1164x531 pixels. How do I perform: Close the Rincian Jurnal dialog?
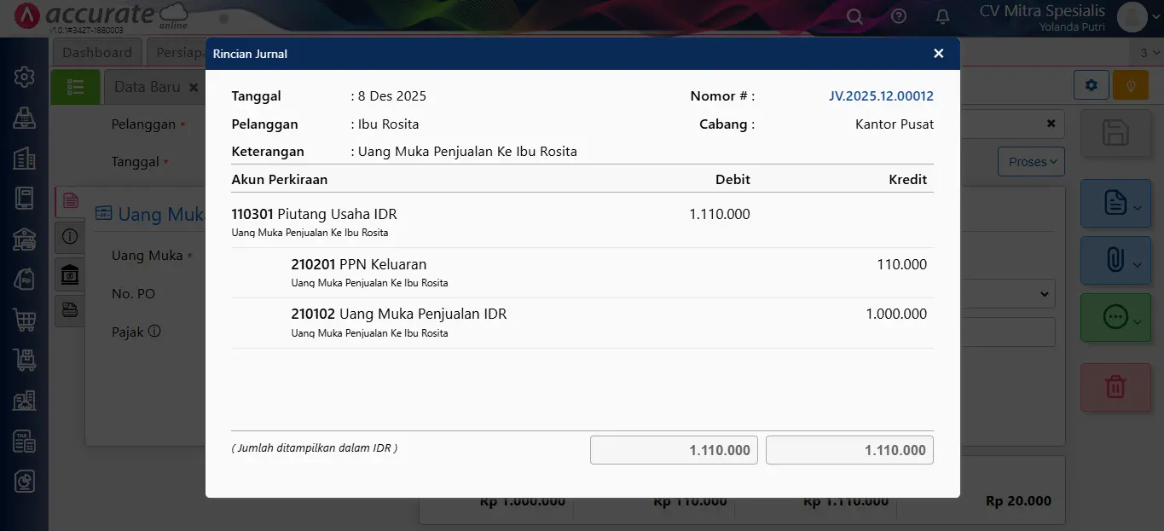coord(938,54)
